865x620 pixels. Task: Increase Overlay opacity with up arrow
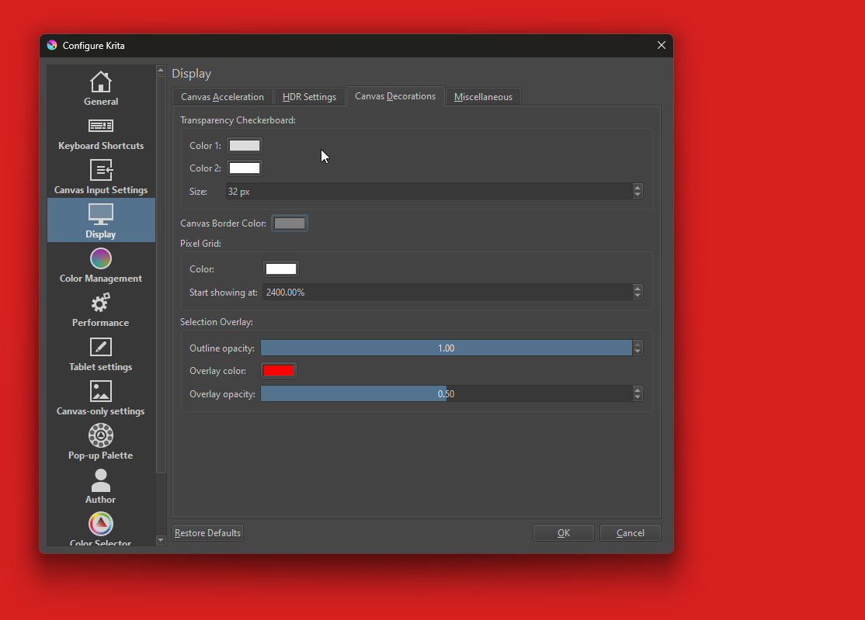click(x=637, y=390)
